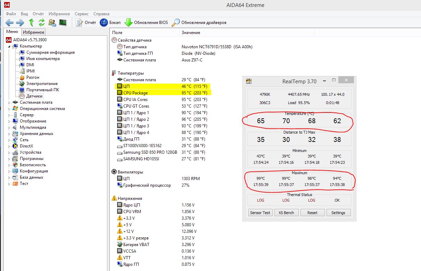Screen dimensions: 421x271
Task: Expand the Системная плата tree node
Action: [10, 102]
